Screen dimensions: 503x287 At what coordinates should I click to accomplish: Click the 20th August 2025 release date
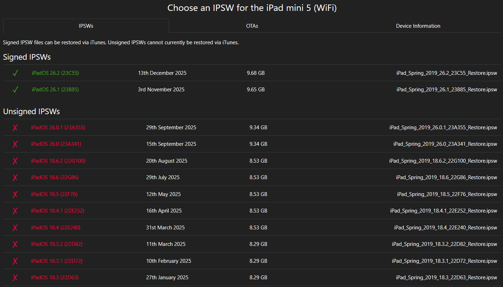point(167,161)
